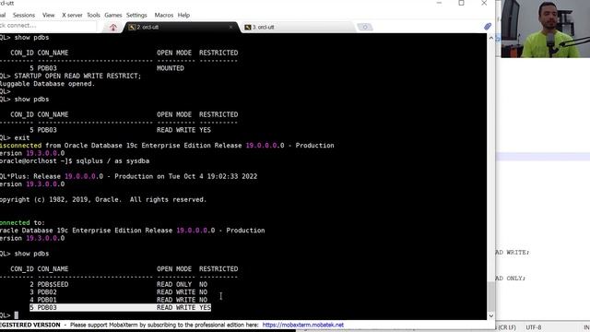Screen dimensions: 590x332
Task: Open the Macros menu
Action: tap(164, 15)
